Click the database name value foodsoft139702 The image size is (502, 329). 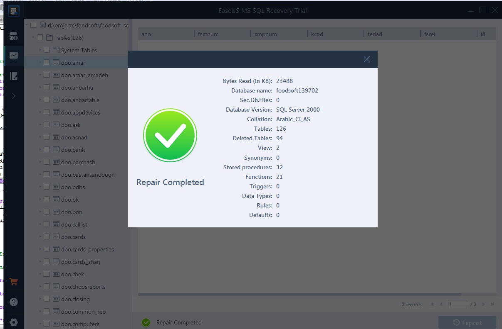coord(297,90)
